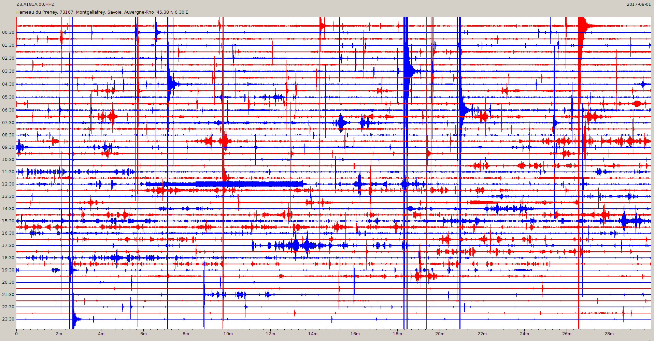Click the 8m axis tick label
654x341 pixels.
(186, 334)
